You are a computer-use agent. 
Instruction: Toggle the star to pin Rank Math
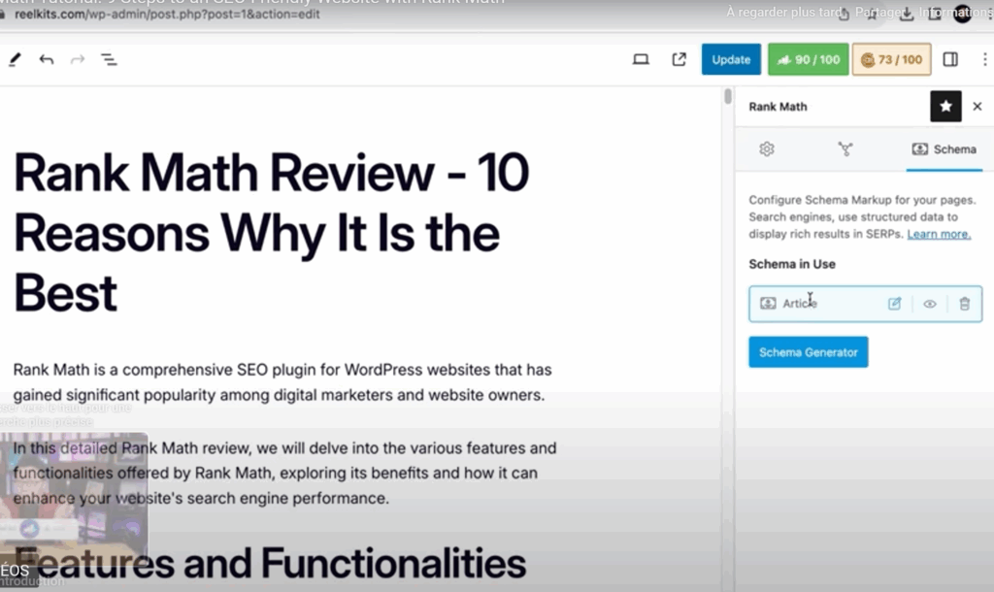click(x=945, y=107)
